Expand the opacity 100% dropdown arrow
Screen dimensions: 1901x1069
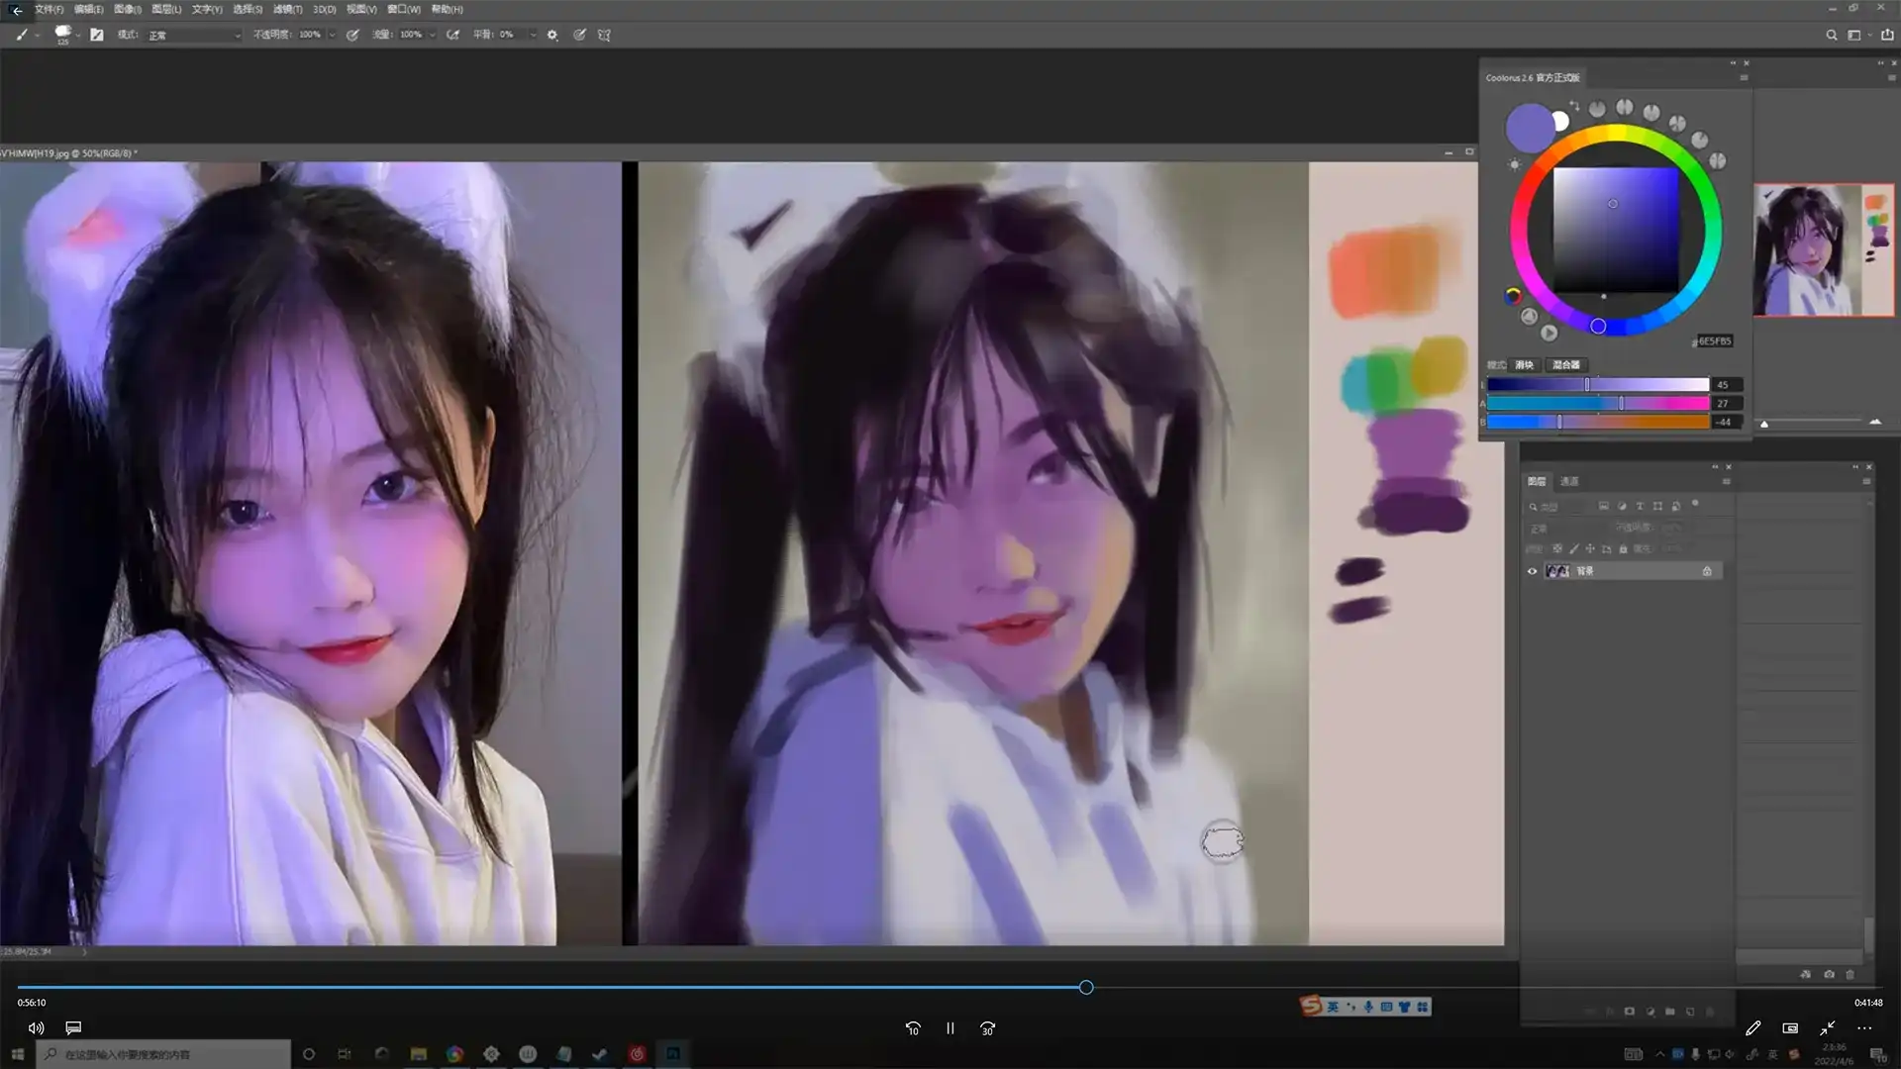[332, 35]
